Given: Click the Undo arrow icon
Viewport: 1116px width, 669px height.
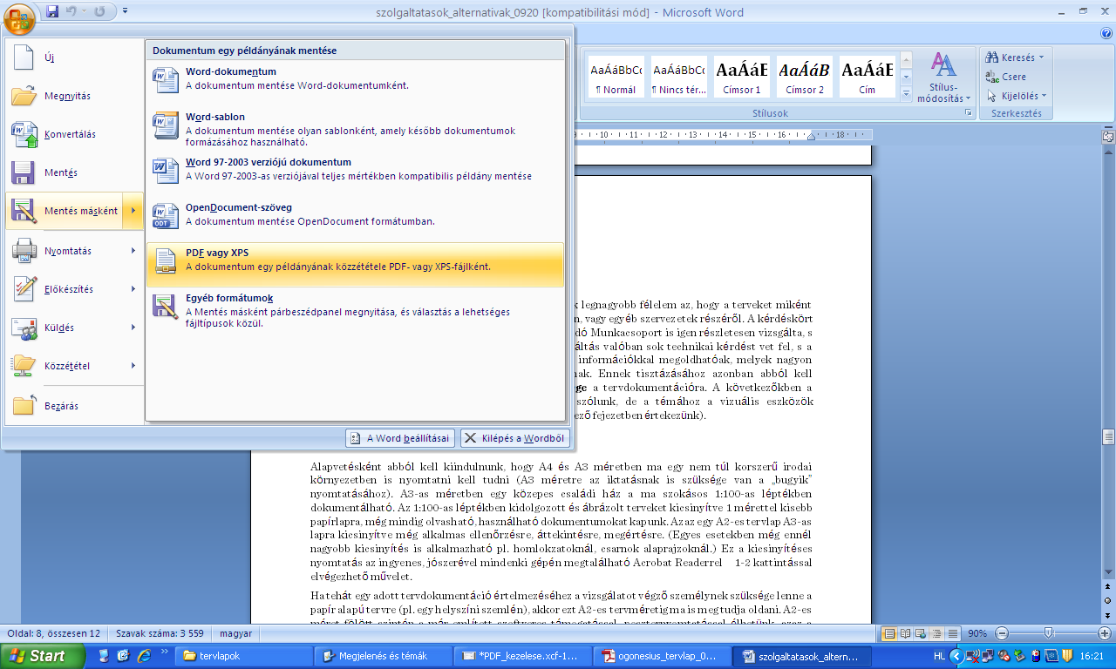Looking at the screenshot, I should coord(72,11).
